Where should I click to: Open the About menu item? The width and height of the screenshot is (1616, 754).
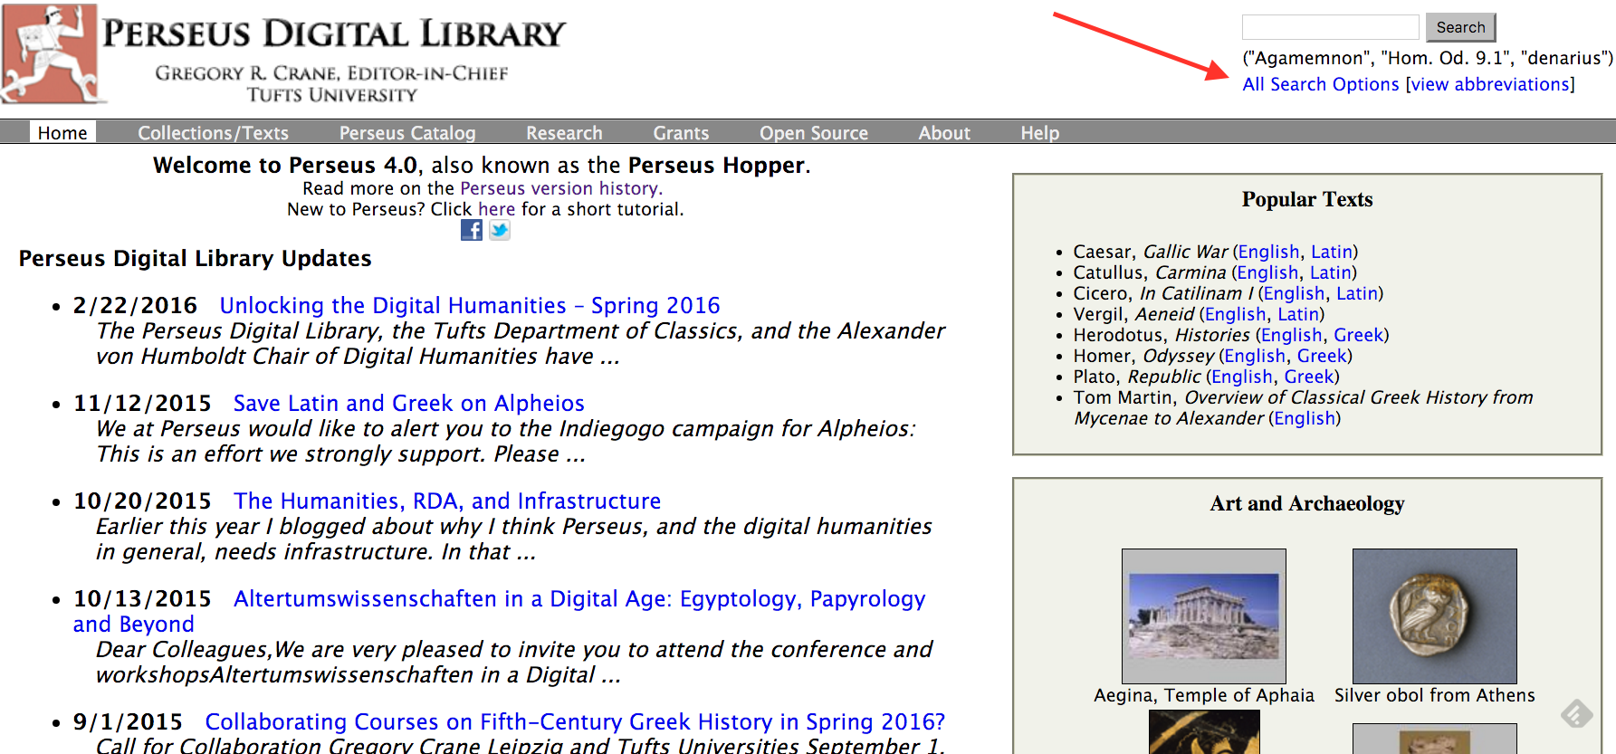pos(944,133)
